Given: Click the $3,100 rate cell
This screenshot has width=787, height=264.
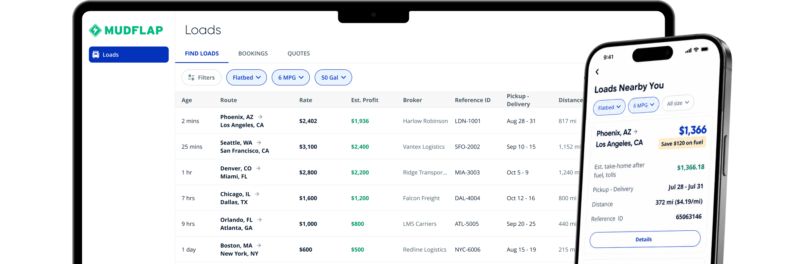Looking at the screenshot, I should (x=308, y=147).
